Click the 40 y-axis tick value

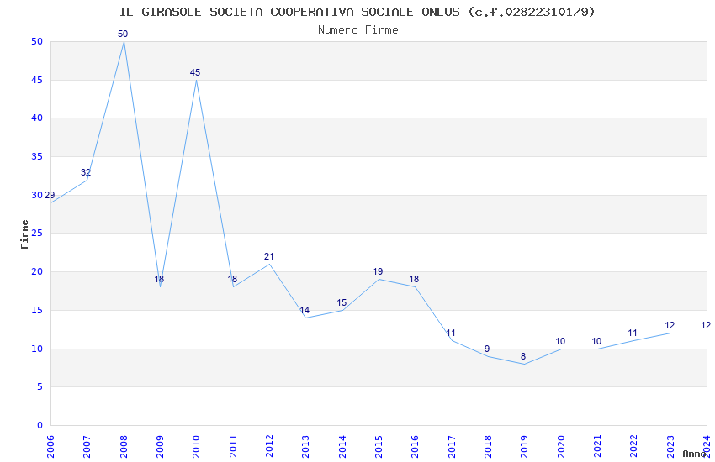coord(37,118)
